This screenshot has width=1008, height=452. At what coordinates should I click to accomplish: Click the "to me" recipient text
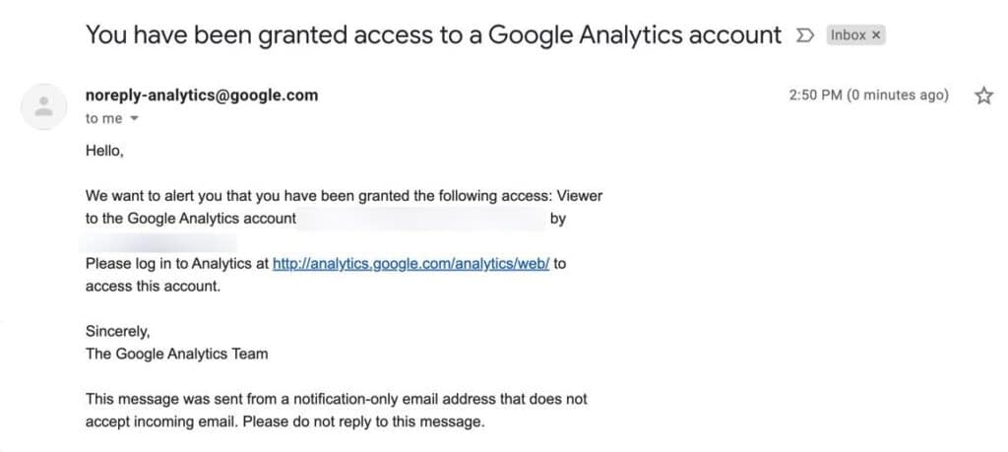[x=103, y=118]
